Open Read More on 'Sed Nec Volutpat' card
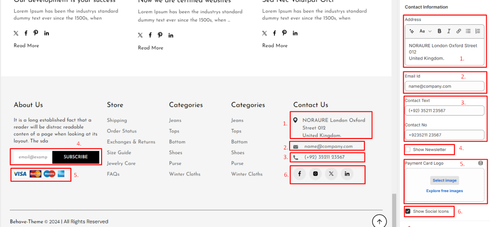The width and height of the screenshot is (490, 227). [x=275, y=45]
